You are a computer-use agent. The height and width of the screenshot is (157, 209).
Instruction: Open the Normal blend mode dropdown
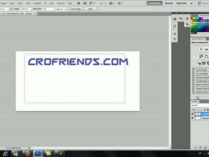click(x=200, y=105)
